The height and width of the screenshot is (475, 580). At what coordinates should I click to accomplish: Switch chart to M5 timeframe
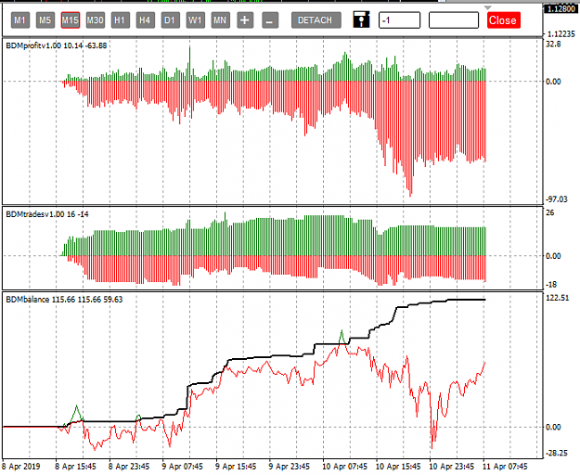pos(45,20)
